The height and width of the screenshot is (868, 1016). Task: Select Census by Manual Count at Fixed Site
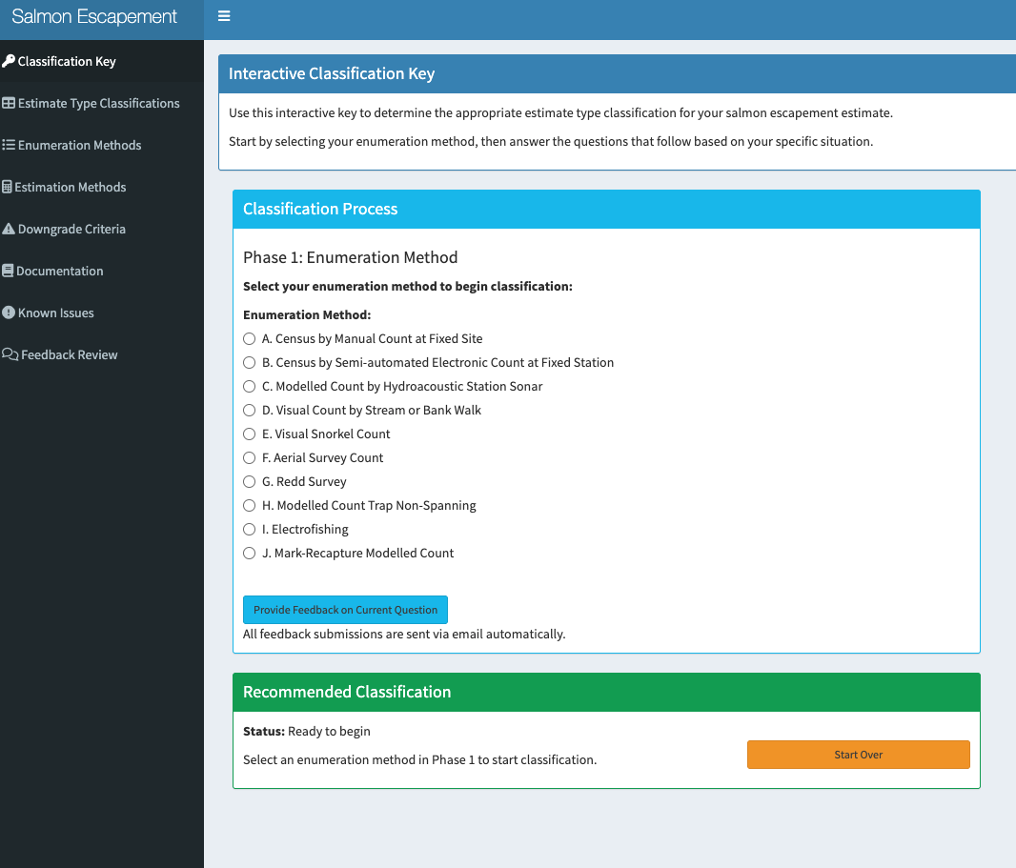coord(249,338)
